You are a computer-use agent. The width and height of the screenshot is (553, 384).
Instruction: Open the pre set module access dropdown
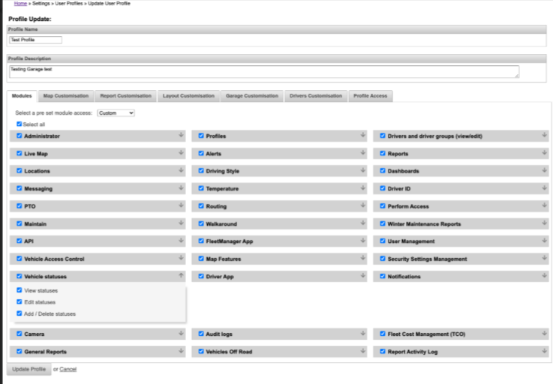tap(116, 112)
